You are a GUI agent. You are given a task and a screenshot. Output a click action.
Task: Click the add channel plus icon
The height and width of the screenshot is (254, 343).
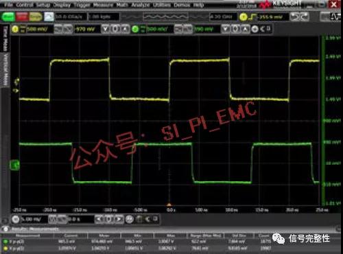click(255, 29)
